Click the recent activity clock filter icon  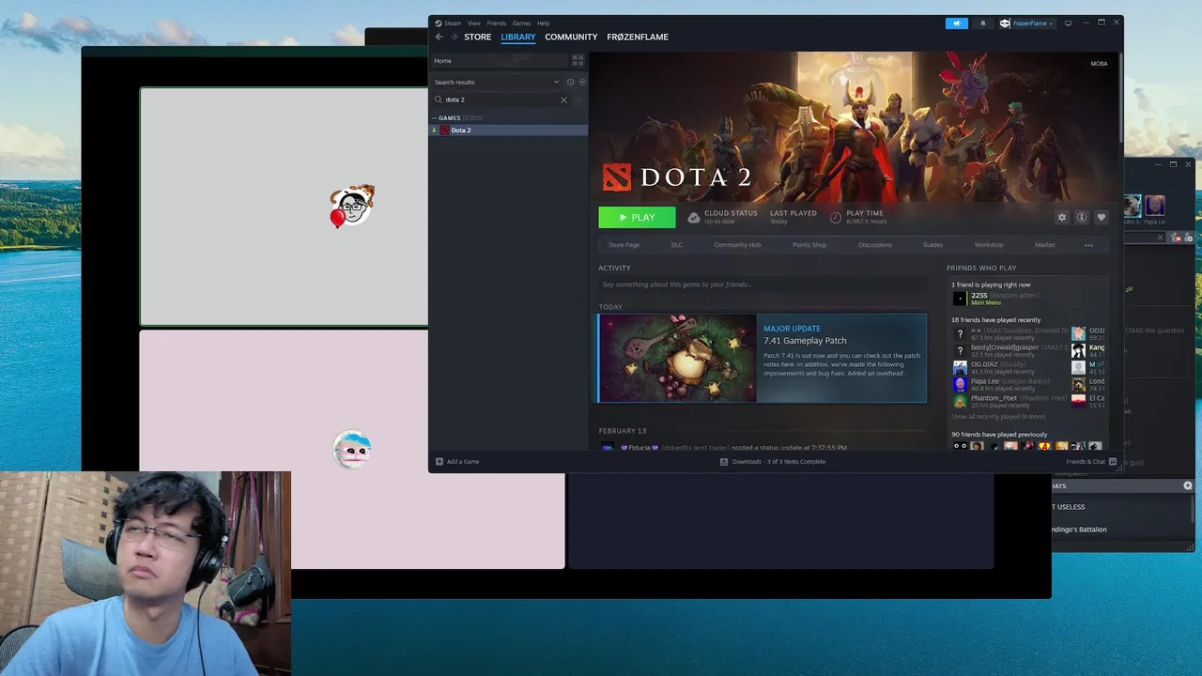(x=570, y=82)
